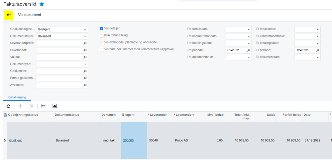Open Til kontantrabattdato date picker
Viewport: 332px width, 163px height.
(x=318, y=36)
